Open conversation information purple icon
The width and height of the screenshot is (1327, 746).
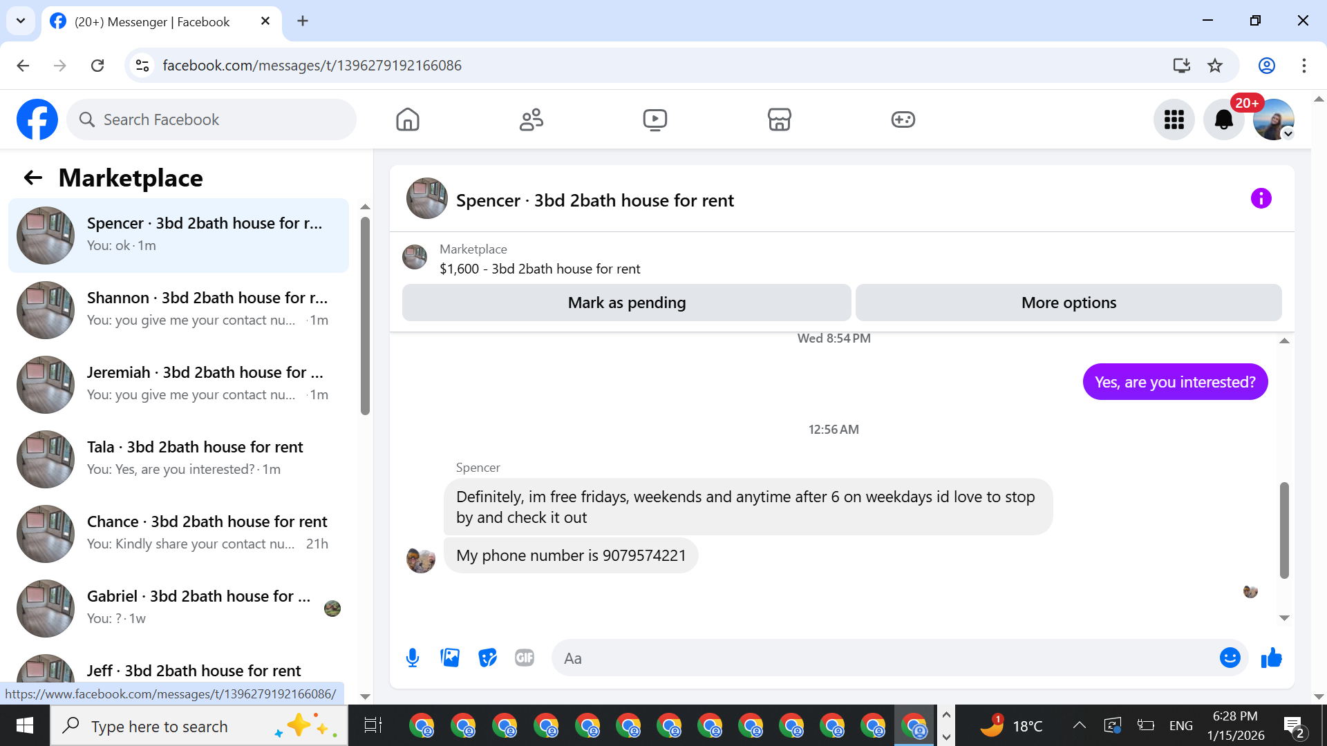click(x=1261, y=199)
